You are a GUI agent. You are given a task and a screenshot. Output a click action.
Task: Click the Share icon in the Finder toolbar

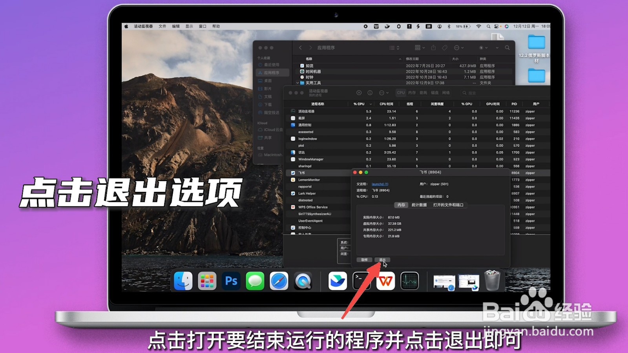click(x=434, y=47)
